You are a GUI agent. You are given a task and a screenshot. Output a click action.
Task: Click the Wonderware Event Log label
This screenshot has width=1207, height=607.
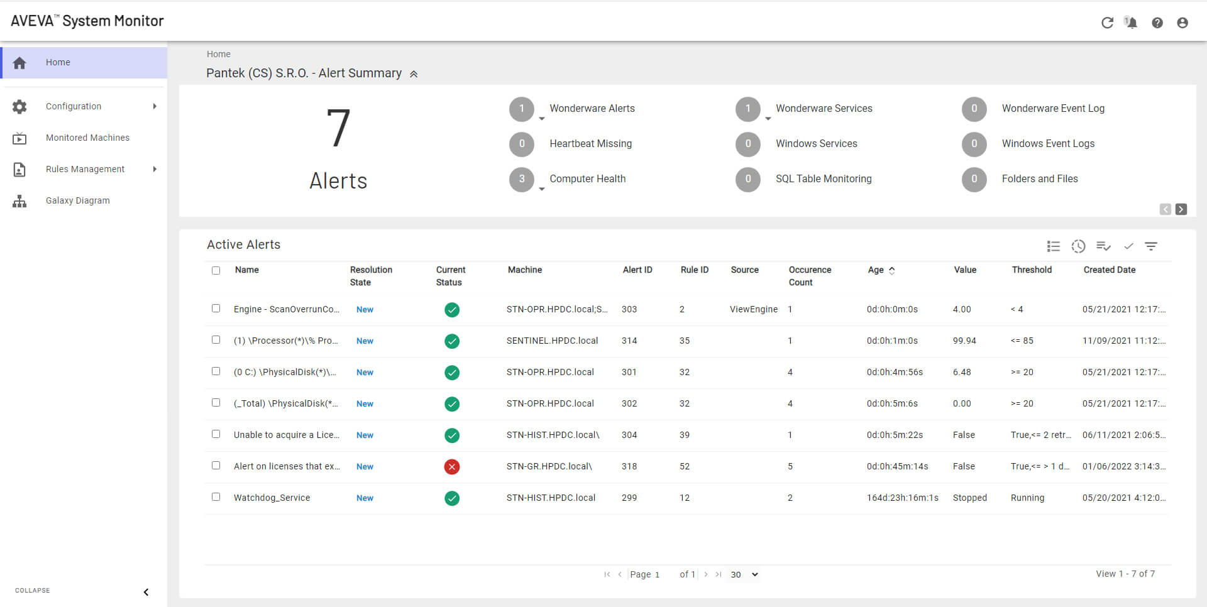(x=1053, y=109)
